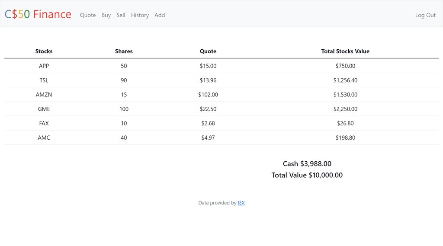The height and width of the screenshot is (246, 443).
Task: Select the AMZN stock symbol cell
Action: pyautogui.click(x=44, y=95)
